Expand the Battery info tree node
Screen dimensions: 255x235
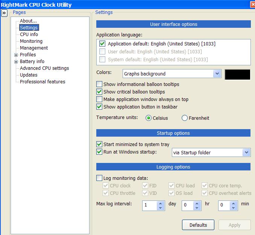(16, 62)
